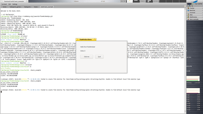This screenshot has height=114, width=203.
Task: Click the freeWindow Demo zoom button
Action: pos(95,39)
